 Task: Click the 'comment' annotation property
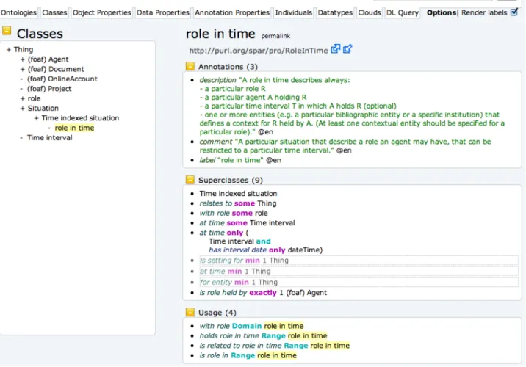coord(216,142)
